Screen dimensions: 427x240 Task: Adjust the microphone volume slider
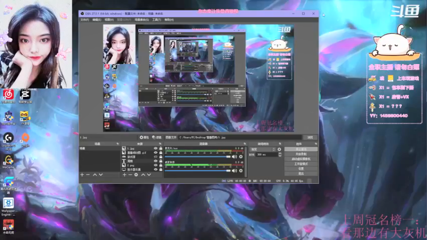[198, 157]
